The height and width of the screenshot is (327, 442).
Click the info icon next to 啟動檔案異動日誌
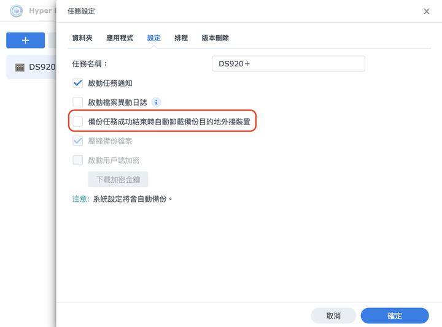(x=156, y=102)
